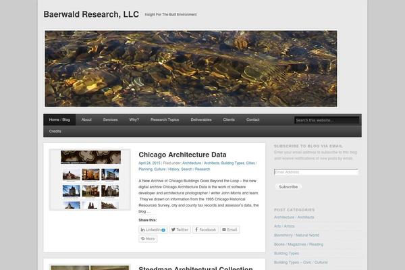Open Architecture / Architects in Post Categories
Image resolution: width=405 pixels, height=270 pixels.
point(294,217)
